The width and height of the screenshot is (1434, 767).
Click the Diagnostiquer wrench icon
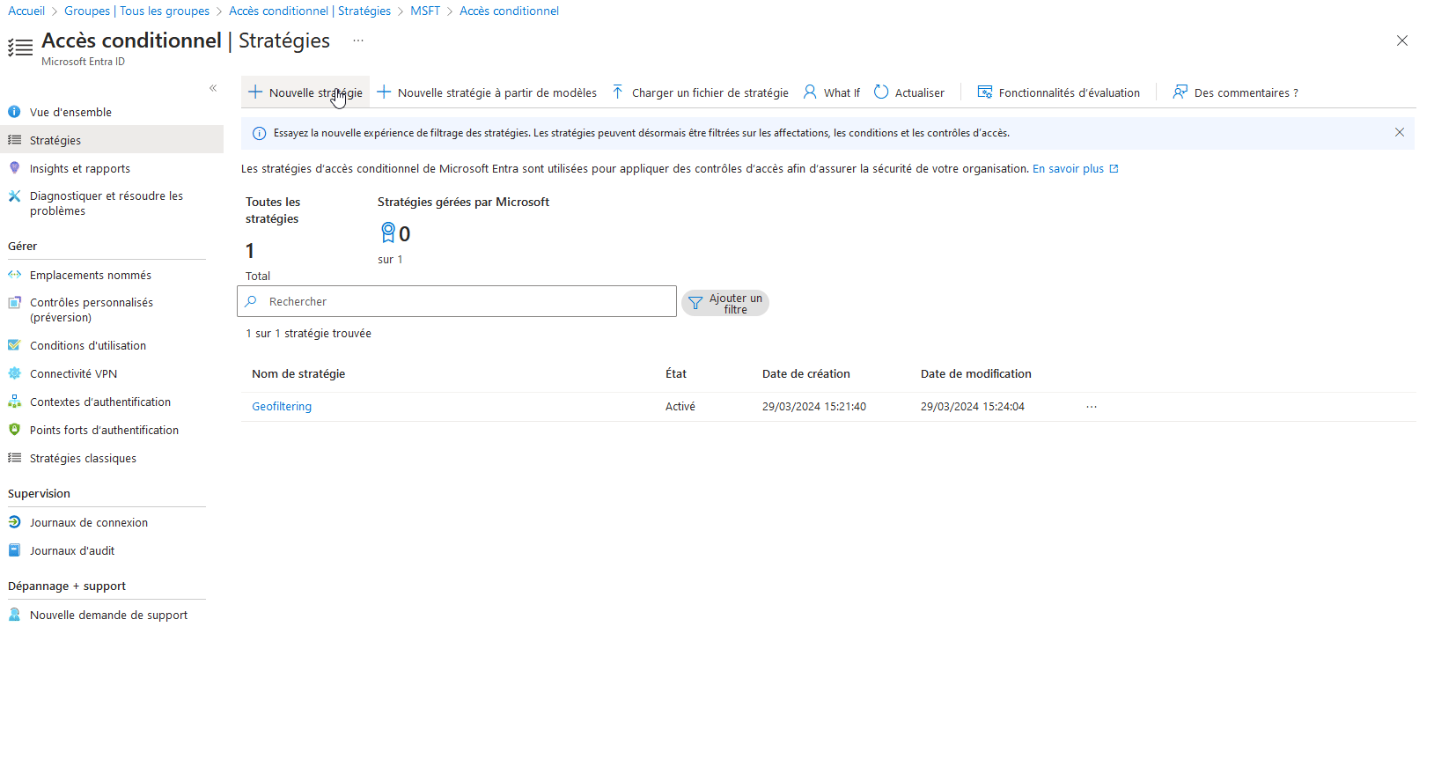click(14, 196)
